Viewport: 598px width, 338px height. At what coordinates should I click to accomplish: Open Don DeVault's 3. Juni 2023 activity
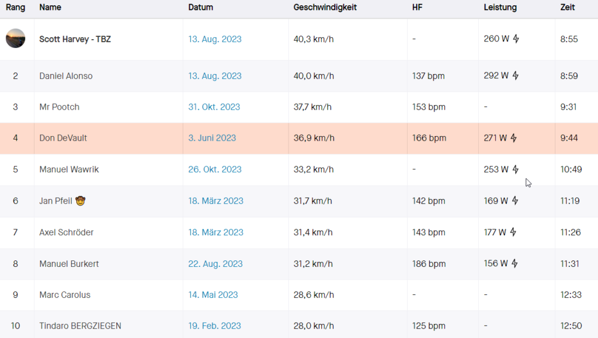point(212,138)
